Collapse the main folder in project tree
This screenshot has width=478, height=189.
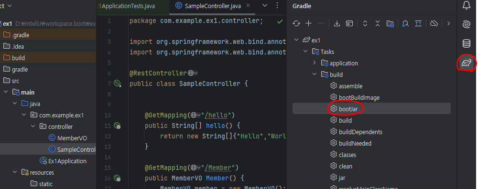click(5, 92)
